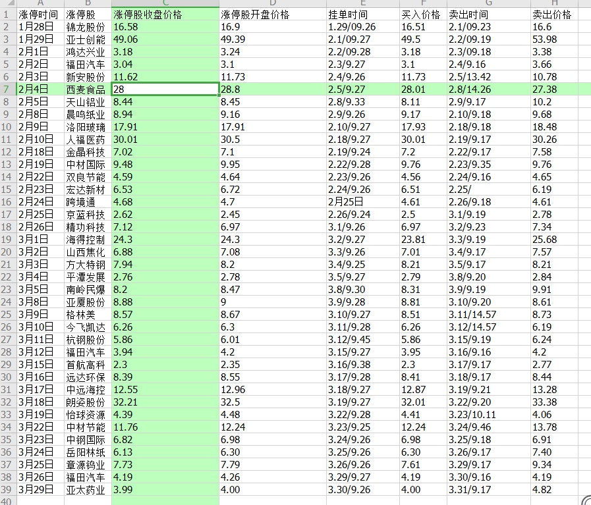
Task: Click header cell 涨停股开盘价格
Action: [x=273, y=14]
